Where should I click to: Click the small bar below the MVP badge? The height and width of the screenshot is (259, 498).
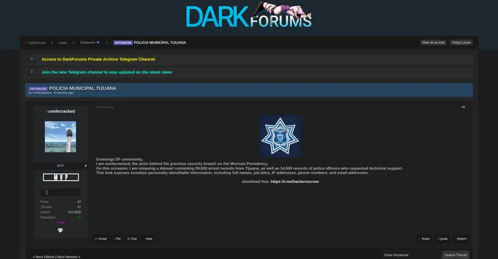[61, 192]
